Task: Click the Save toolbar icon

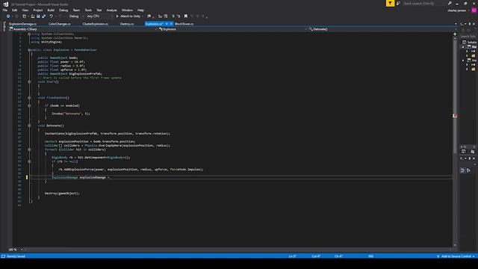Action: point(38,16)
